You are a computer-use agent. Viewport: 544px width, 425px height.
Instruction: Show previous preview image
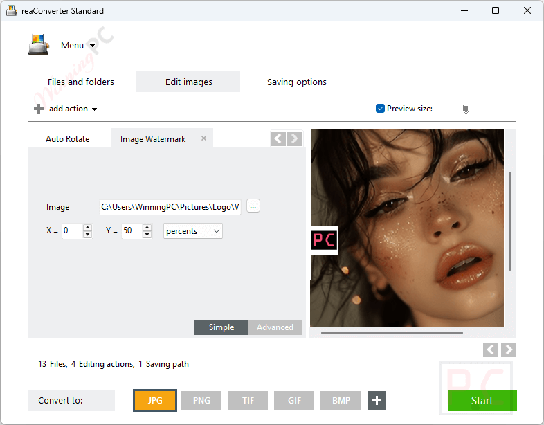point(490,350)
